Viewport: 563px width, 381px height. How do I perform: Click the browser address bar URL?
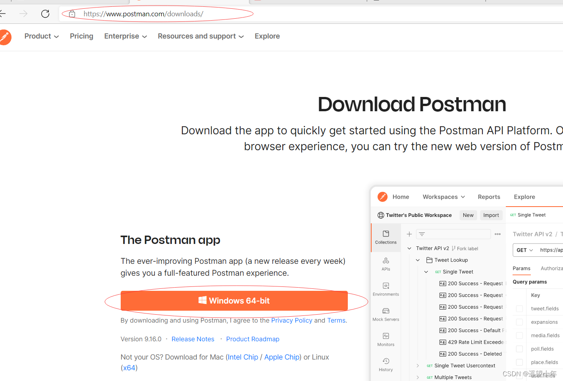143,14
